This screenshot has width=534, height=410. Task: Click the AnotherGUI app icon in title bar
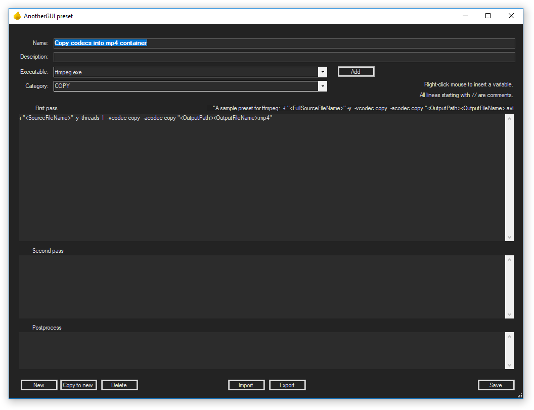click(17, 16)
